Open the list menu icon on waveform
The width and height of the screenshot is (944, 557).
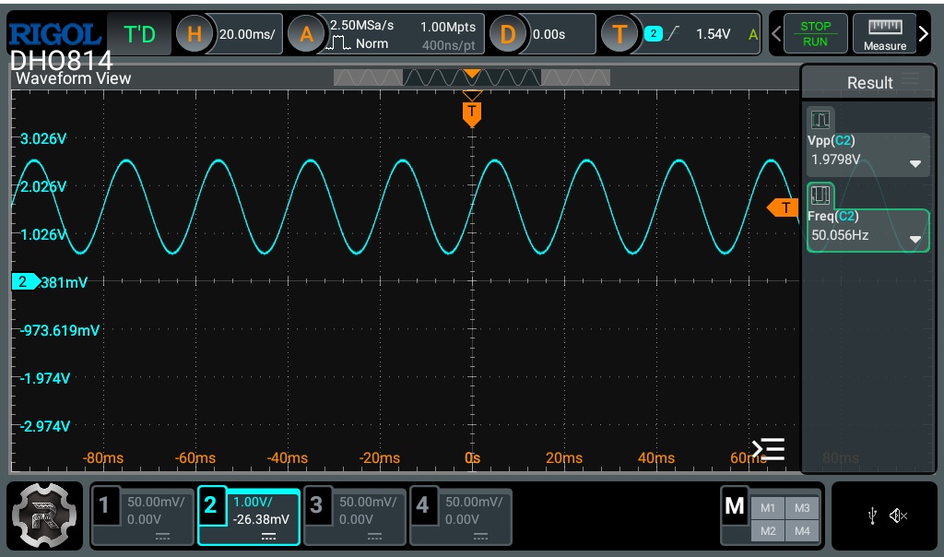768,449
